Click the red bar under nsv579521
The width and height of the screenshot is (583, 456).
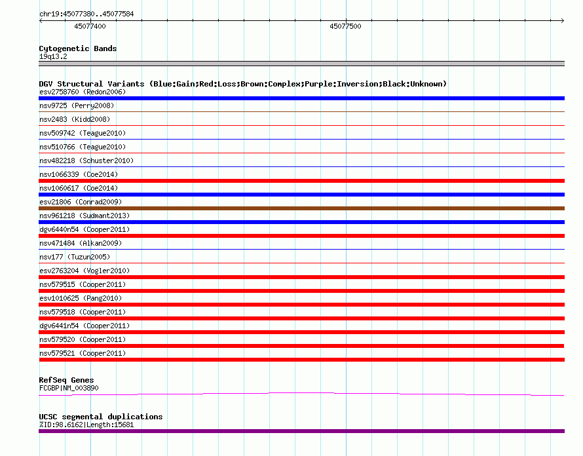301,360
